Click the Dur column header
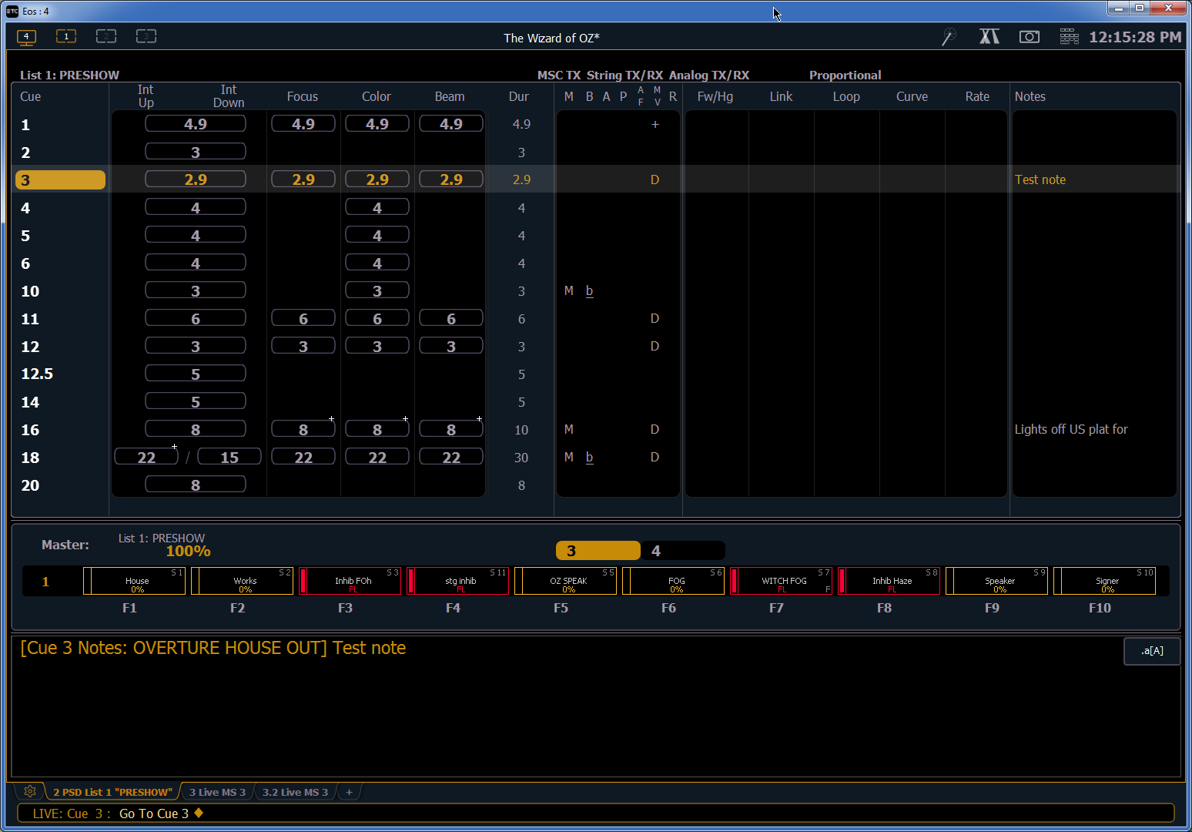 coord(519,96)
